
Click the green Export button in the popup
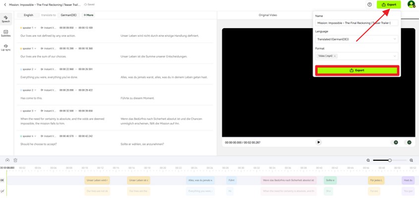coord(357,70)
